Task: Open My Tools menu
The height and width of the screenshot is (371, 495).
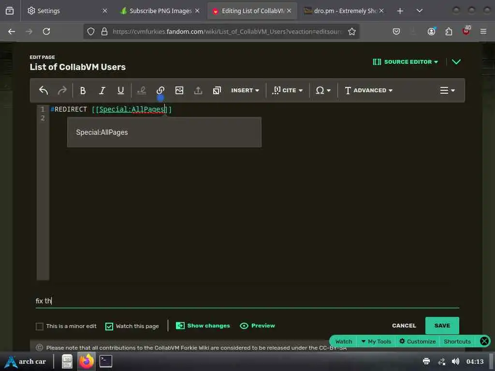Action: click(376, 342)
